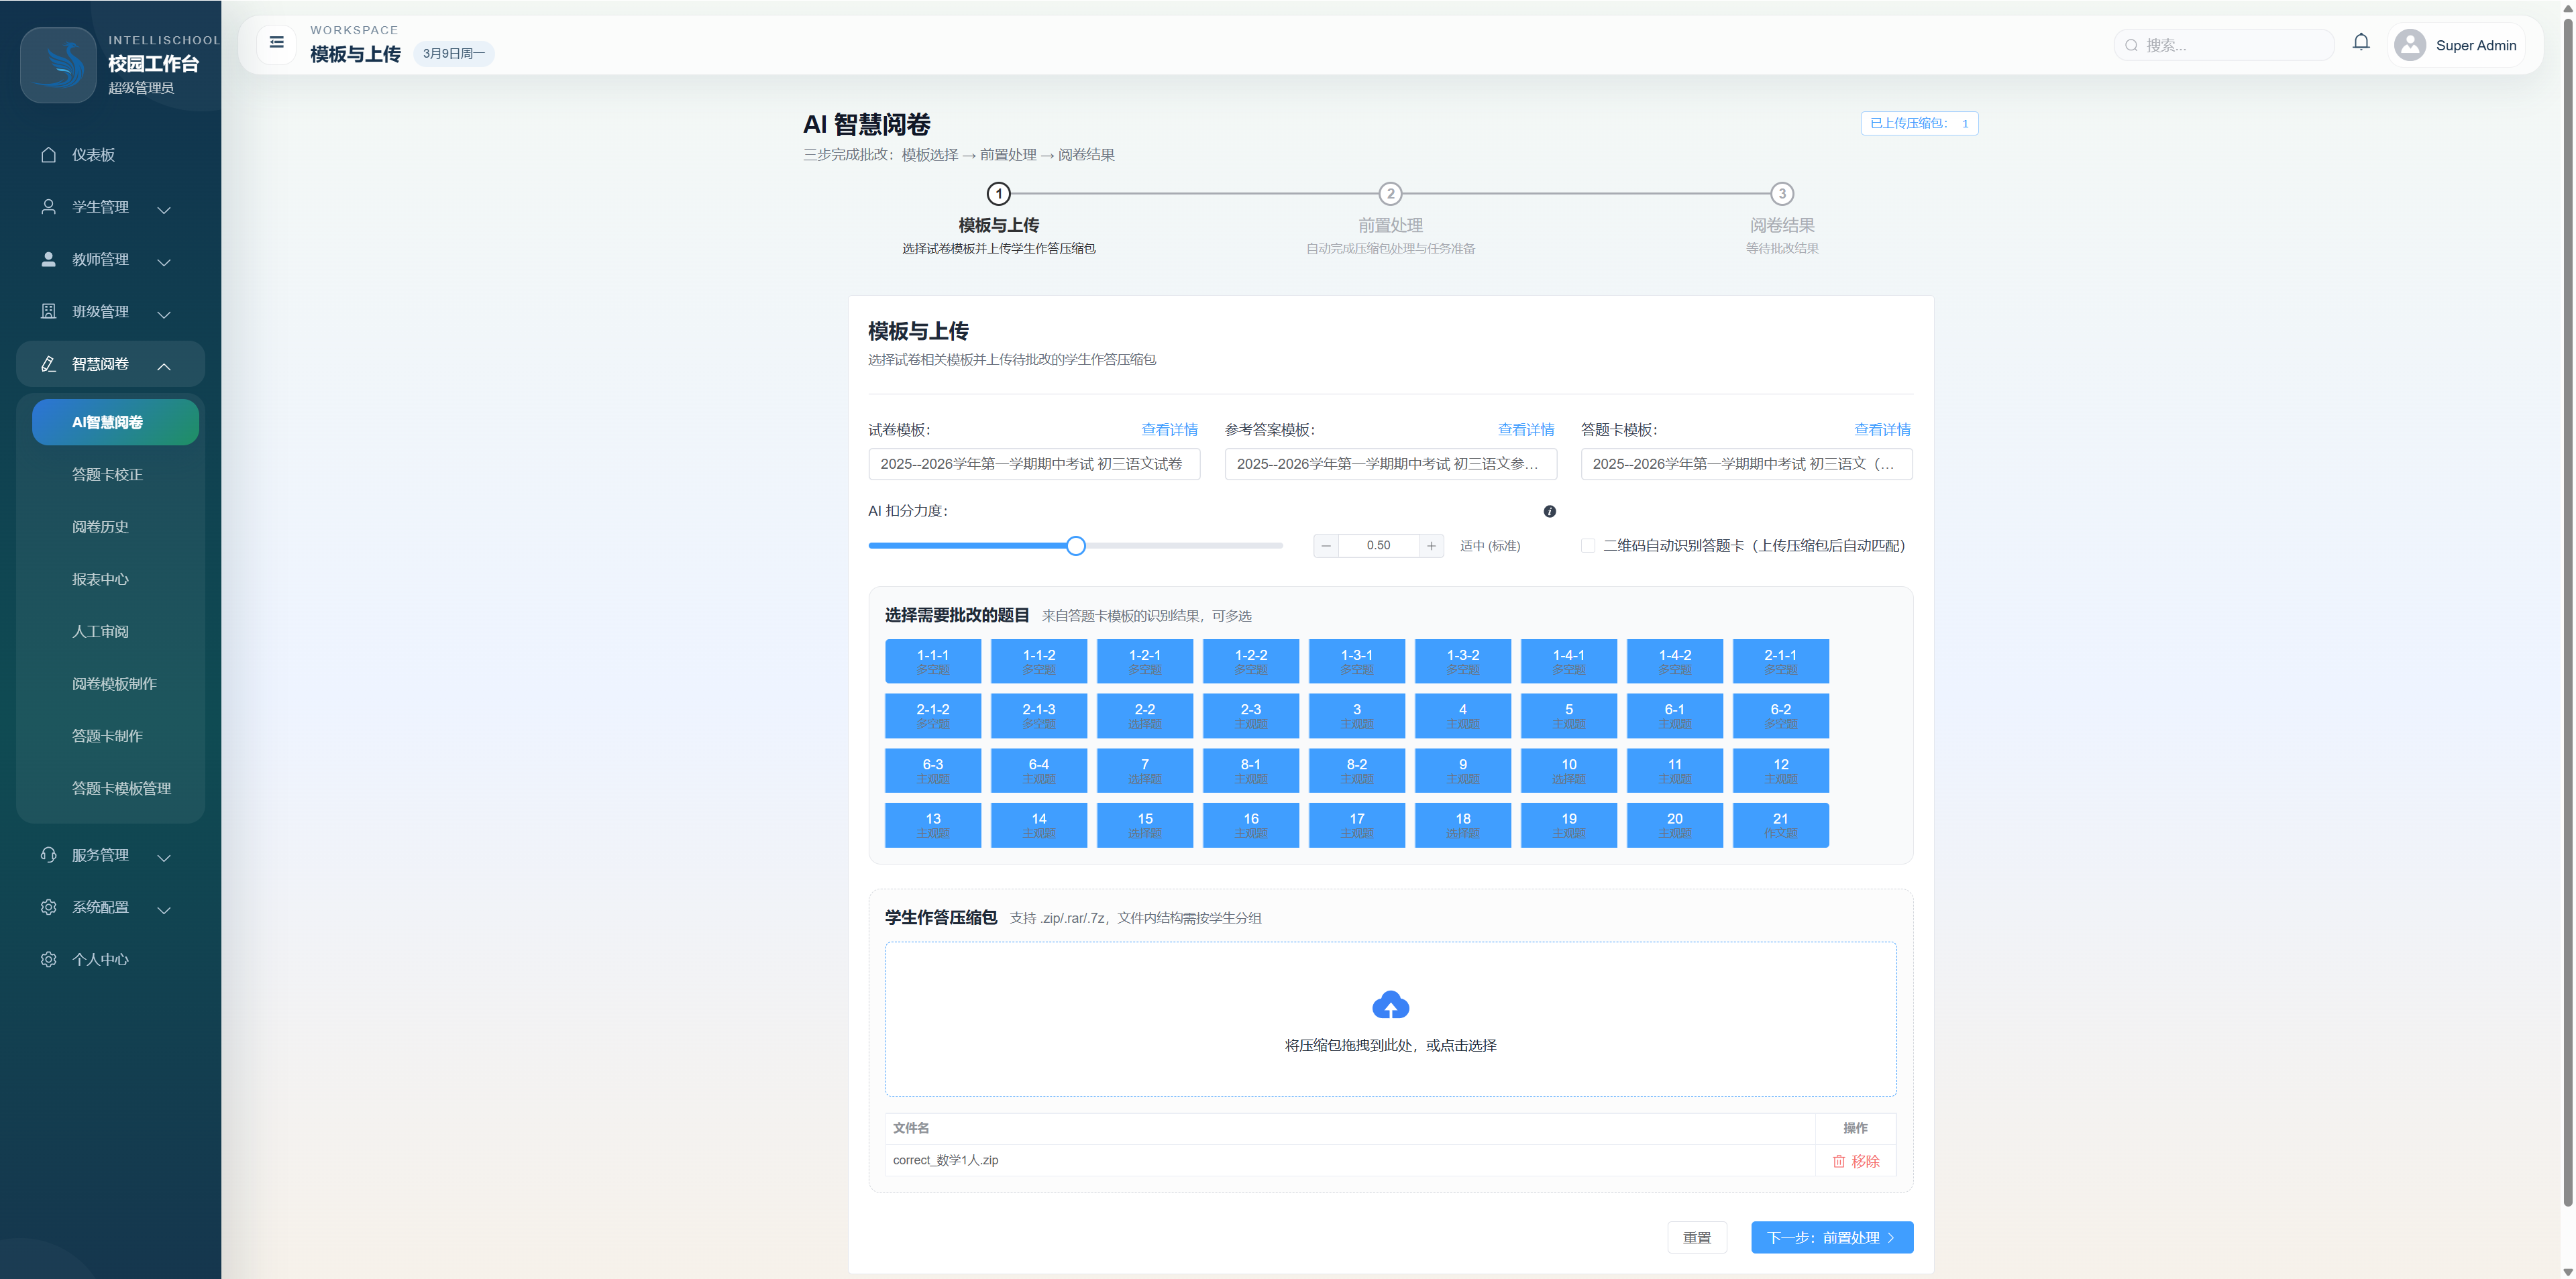Switch to the 阅卷历史 menu item
2576x1279 pixels.
pos(101,527)
